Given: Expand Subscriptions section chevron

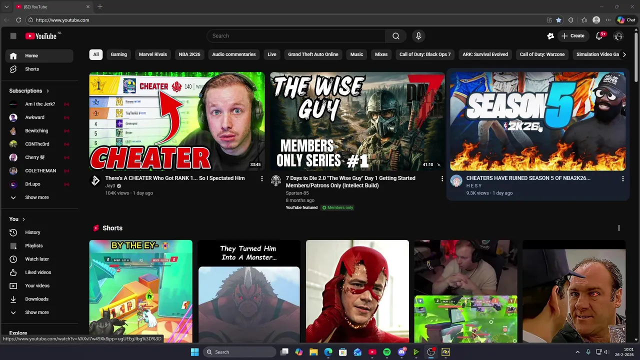Looking at the screenshot, I should 47,91.
